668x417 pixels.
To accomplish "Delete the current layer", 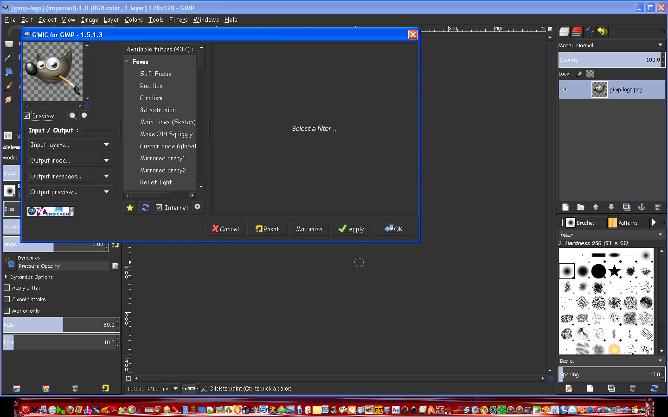I will pyautogui.click(x=657, y=207).
